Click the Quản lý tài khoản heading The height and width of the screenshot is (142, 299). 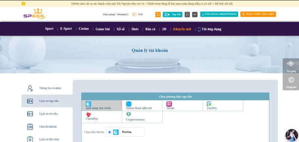point(150,50)
